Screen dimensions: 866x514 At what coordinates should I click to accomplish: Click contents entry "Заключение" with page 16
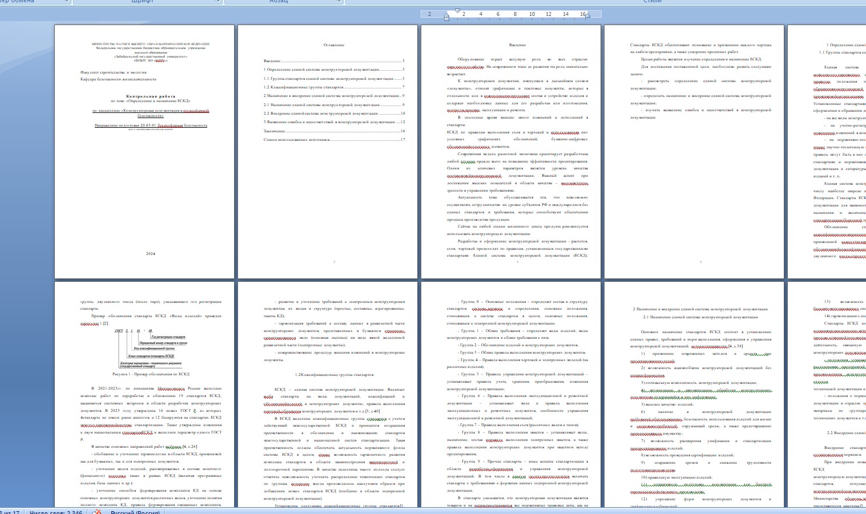tap(334, 131)
